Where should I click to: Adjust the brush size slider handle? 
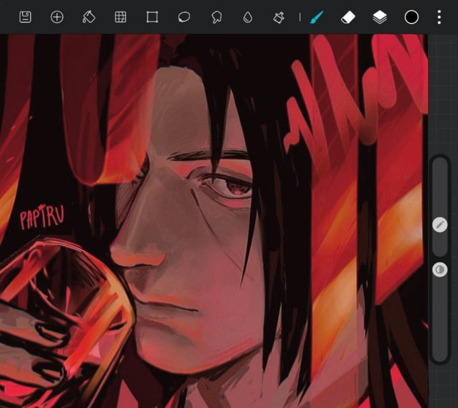tap(440, 225)
